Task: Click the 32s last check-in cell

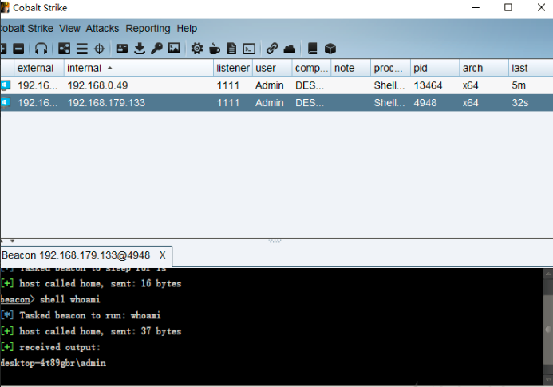Action: (531, 102)
